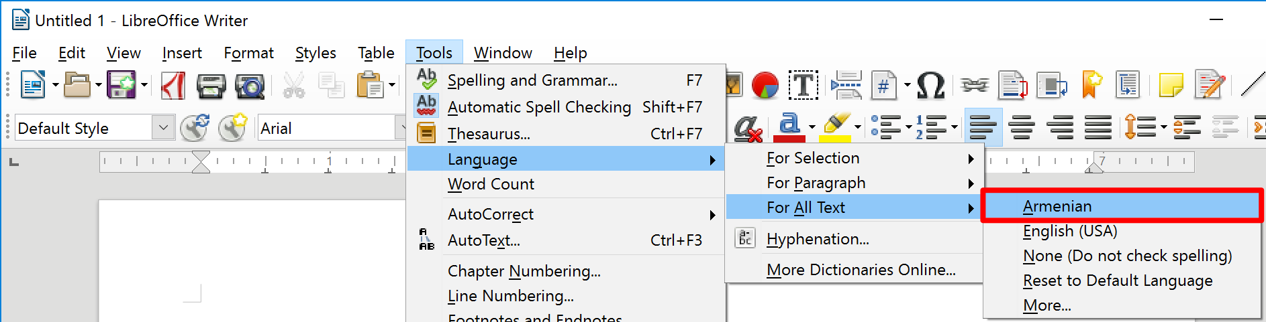Insert hyperlink chain icon
The image size is (1266, 322).
974,85
